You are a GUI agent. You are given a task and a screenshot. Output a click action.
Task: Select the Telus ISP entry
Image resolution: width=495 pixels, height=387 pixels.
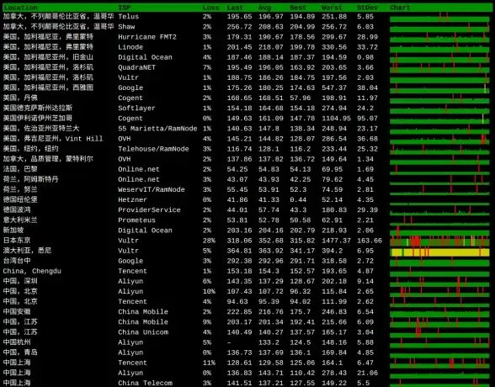pyautogui.click(x=129, y=16)
